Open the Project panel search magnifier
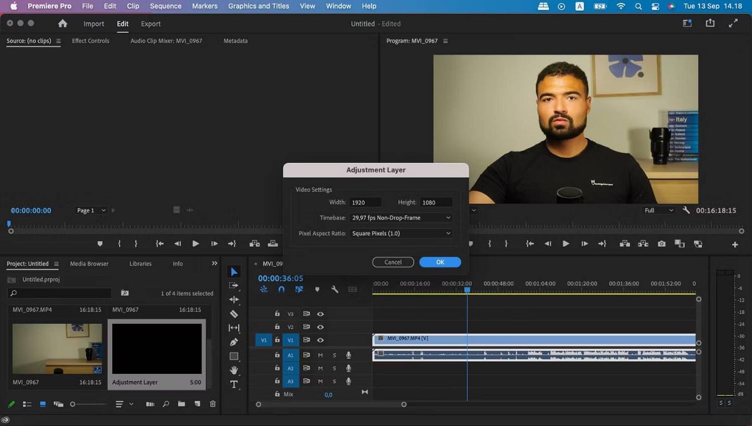 click(x=166, y=404)
